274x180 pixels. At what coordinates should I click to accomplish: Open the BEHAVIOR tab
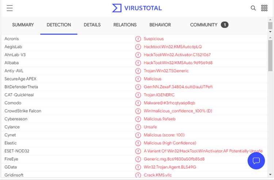point(160,25)
